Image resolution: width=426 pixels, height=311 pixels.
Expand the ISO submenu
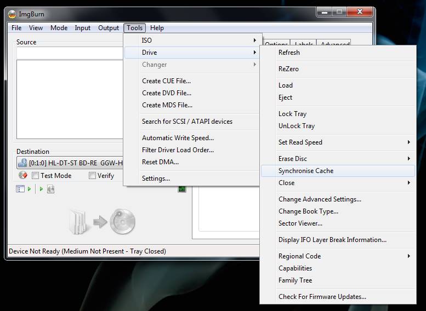[192, 41]
